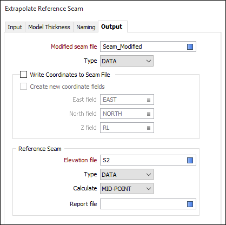This screenshot has height=225, width=226.
Task: Click the Report file browse icon
Action: click(190, 204)
